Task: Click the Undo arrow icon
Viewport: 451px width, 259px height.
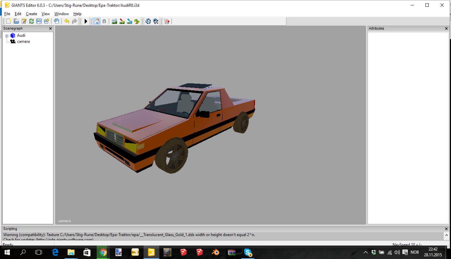Action: click(67, 21)
